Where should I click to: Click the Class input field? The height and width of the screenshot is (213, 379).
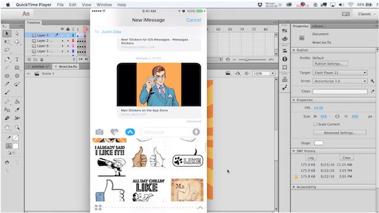(x=340, y=91)
